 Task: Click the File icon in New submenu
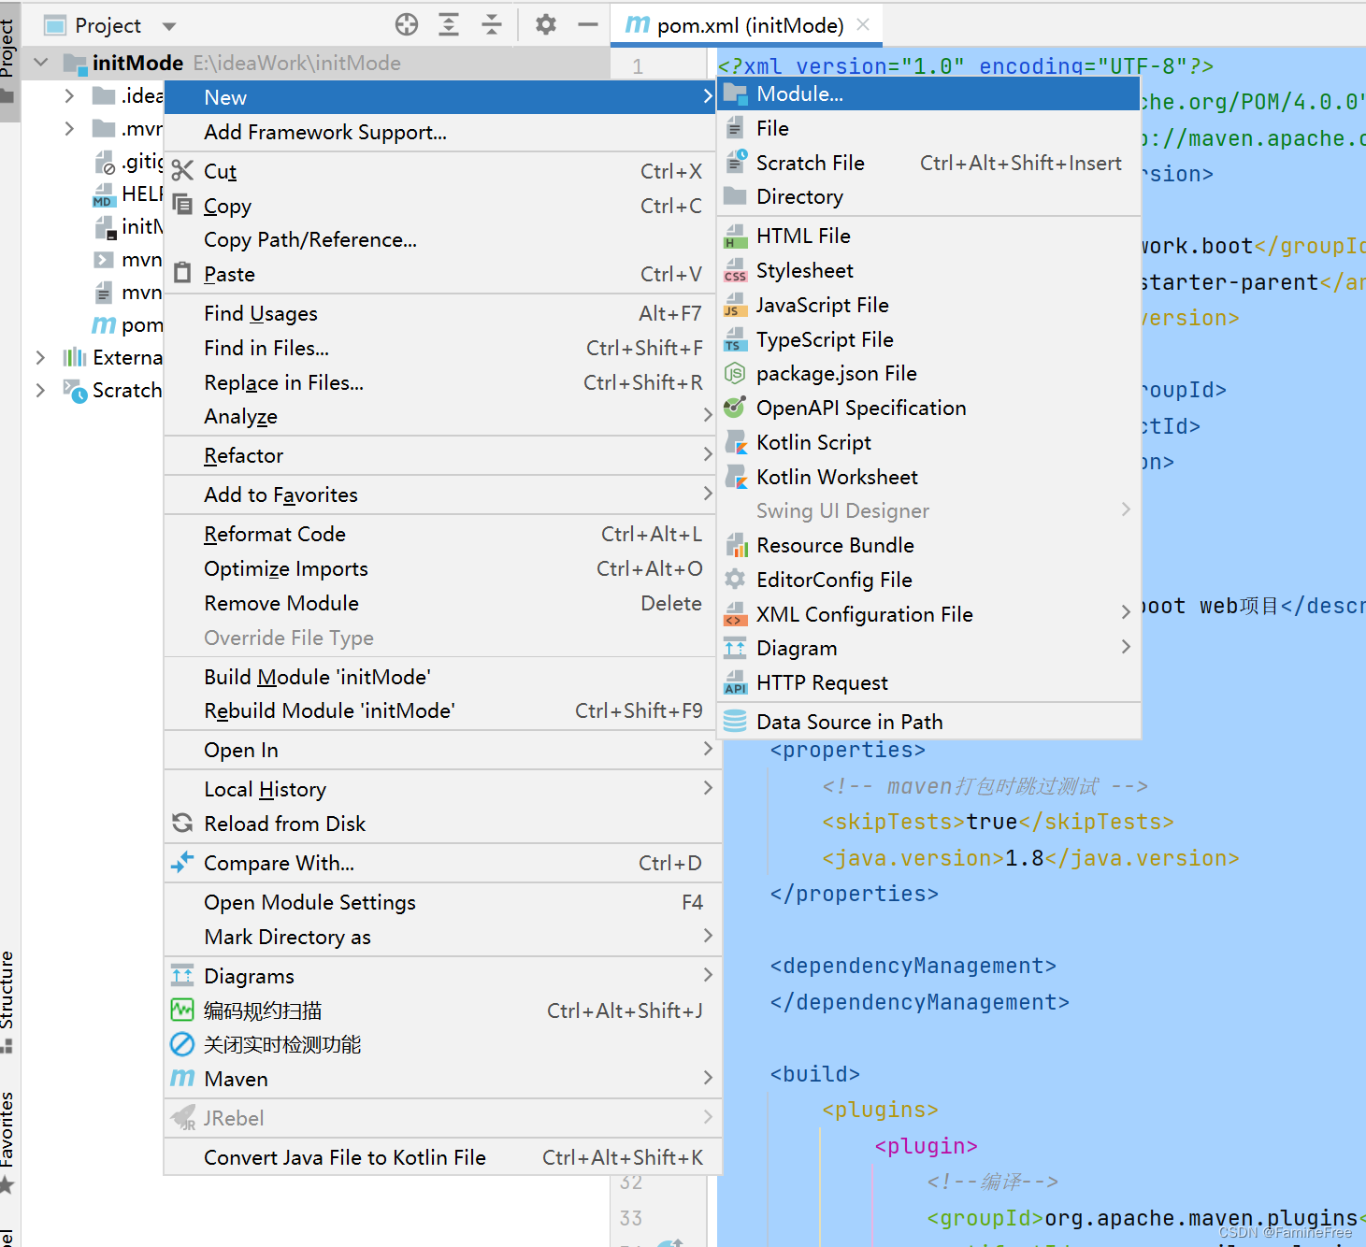pos(736,128)
